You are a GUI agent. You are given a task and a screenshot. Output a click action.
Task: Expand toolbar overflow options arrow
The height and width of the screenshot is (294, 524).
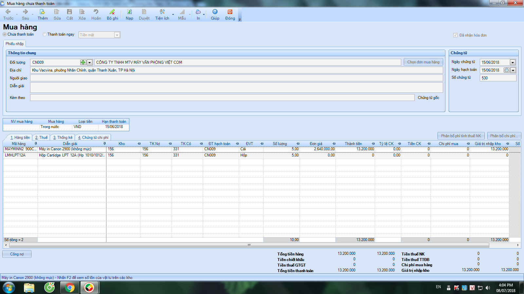(x=240, y=20)
